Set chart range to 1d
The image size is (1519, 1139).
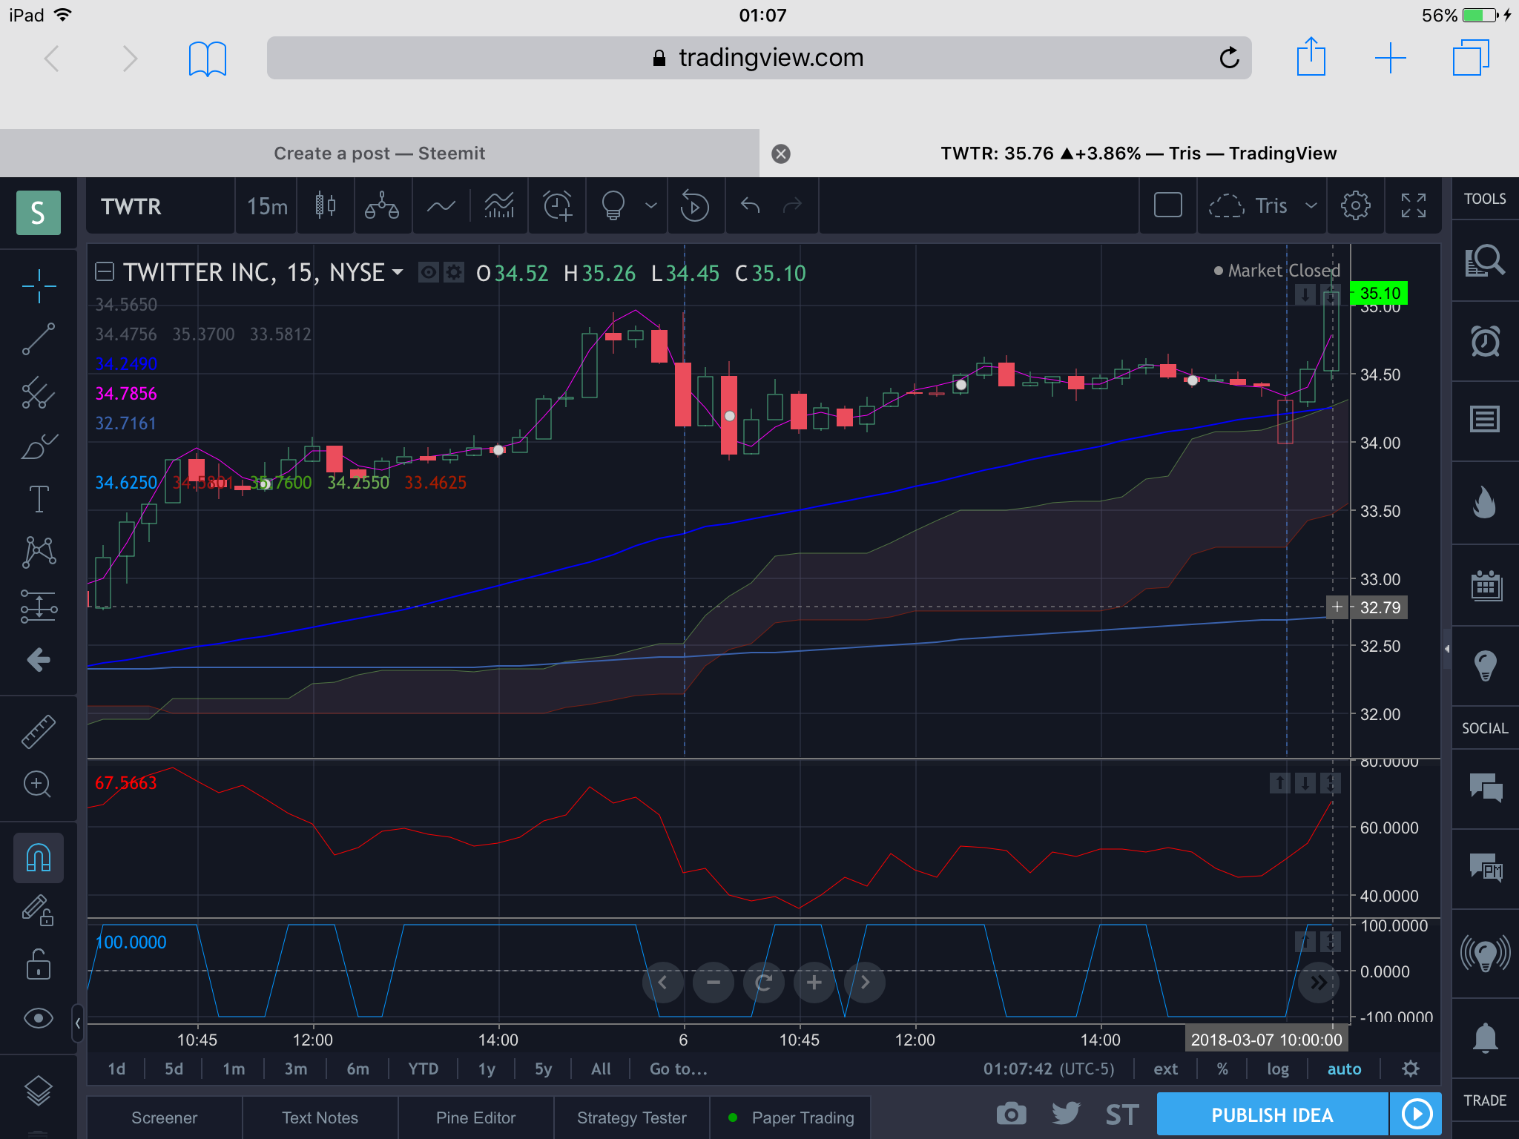pyautogui.click(x=116, y=1069)
